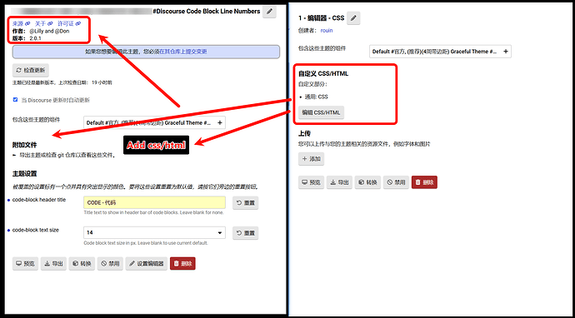Click left panel 预览 preview button
Screen dimensions: 575x318
tap(25, 263)
